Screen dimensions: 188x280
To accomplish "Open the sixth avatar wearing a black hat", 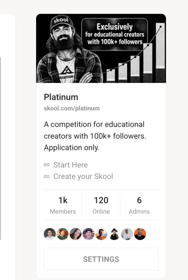I will 114,234.
